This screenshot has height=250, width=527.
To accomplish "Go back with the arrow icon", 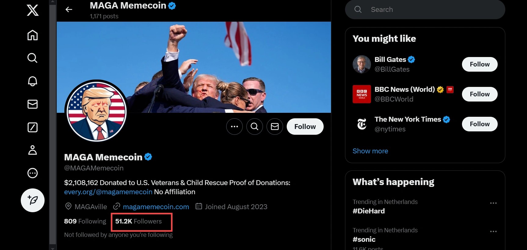I will (x=69, y=9).
